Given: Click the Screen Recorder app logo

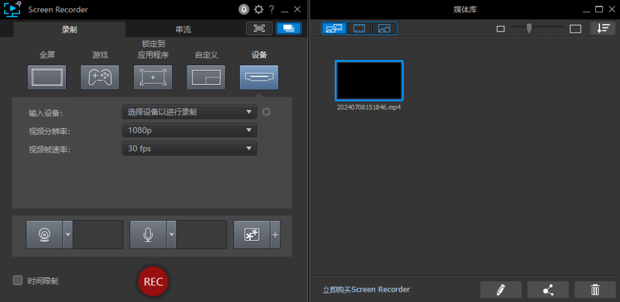Looking at the screenshot, I should click(x=12, y=10).
